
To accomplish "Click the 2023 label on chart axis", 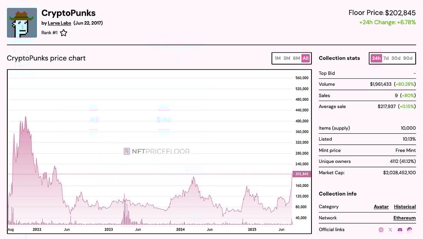I will click(109, 229).
